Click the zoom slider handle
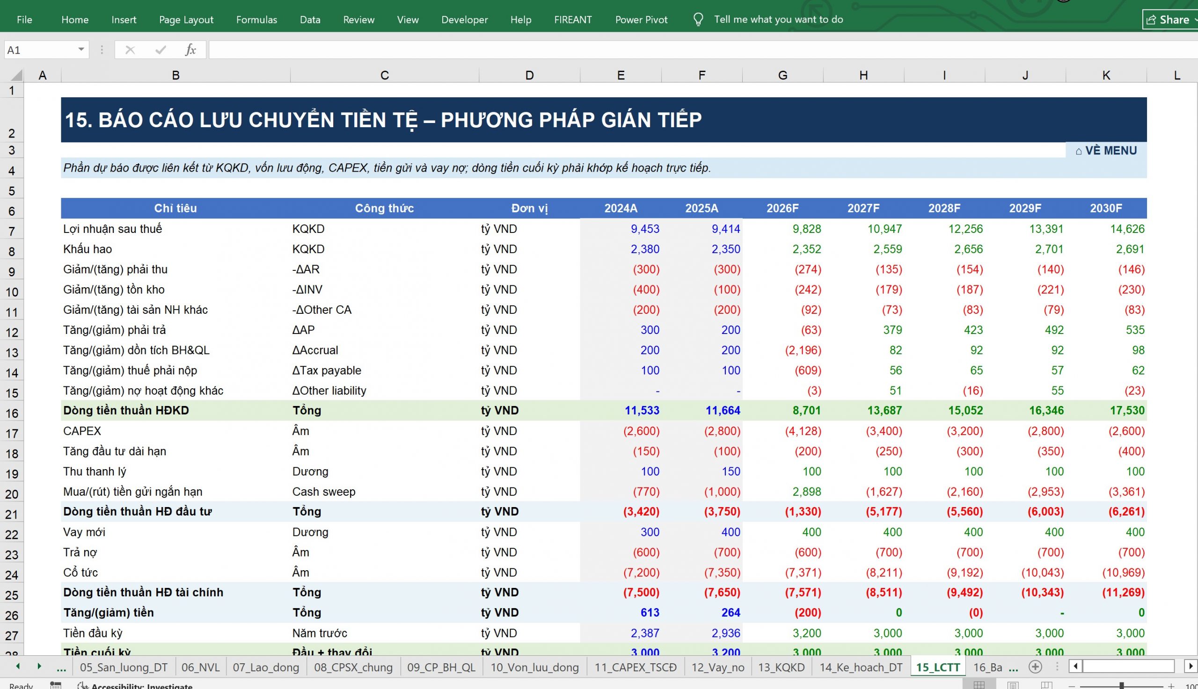 (x=1121, y=686)
